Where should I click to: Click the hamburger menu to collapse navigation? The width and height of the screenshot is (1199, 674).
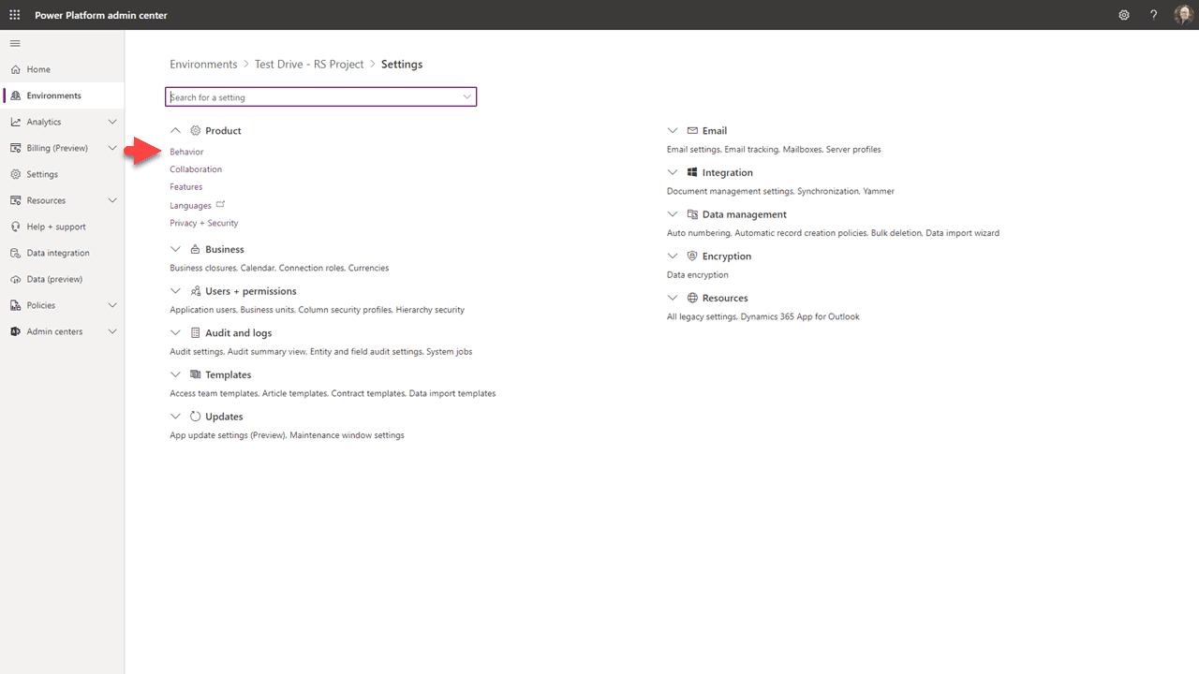(x=14, y=43)
